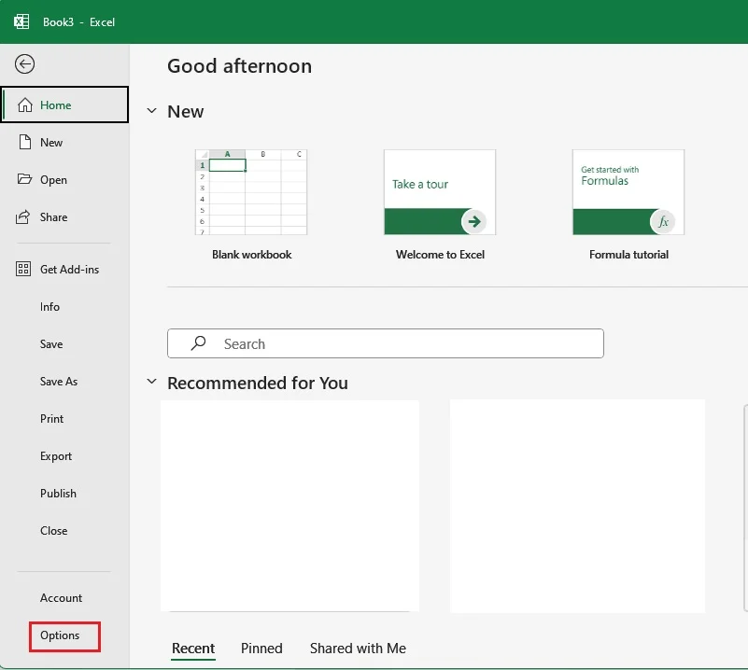This screenshot has height=670, width=748.
Task: Open the Take a tour template
Action: click(x=440, y=192)
